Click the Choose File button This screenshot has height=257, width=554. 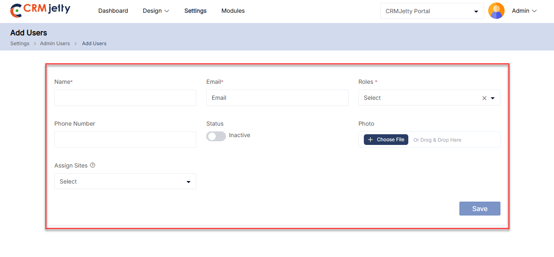pyautogui.click(x=386, y=140)
